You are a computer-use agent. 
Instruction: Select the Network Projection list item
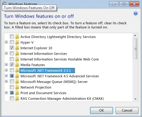click(36, 87)
